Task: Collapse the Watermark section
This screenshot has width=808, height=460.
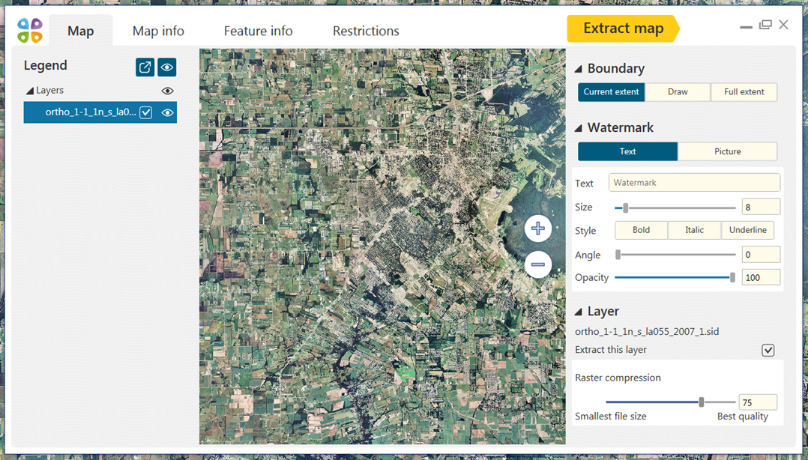Action: [x=578, y=128]
